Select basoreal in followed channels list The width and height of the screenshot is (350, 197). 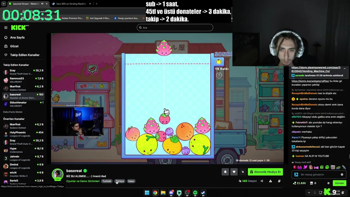(23, 96)
